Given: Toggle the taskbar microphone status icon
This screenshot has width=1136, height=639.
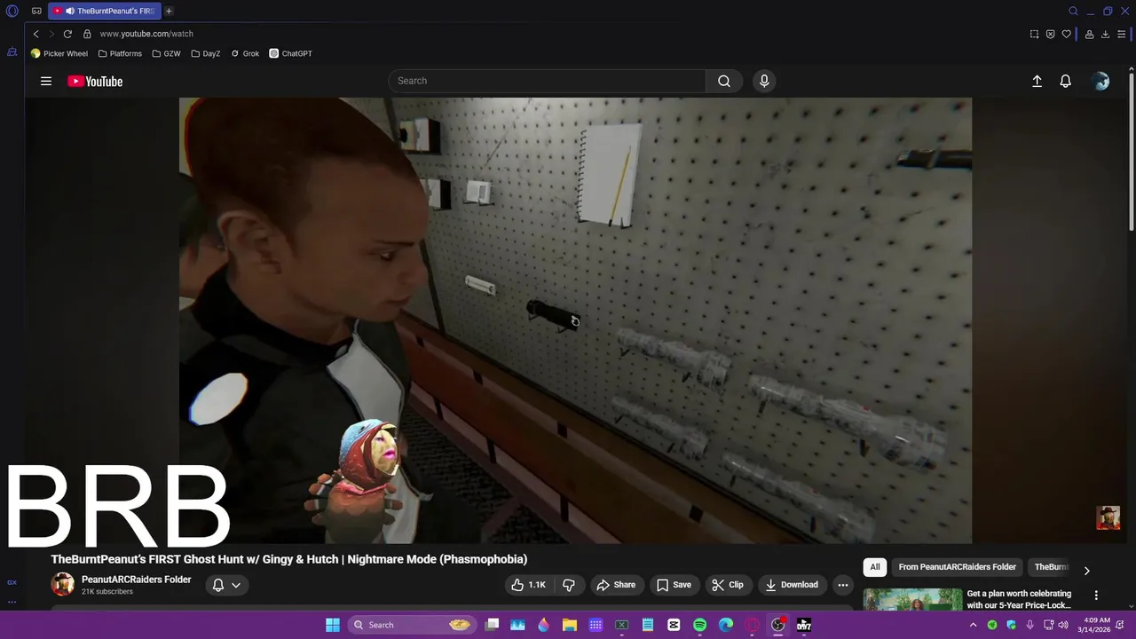Looking at the screenshot, I should tap(1029, 625).
